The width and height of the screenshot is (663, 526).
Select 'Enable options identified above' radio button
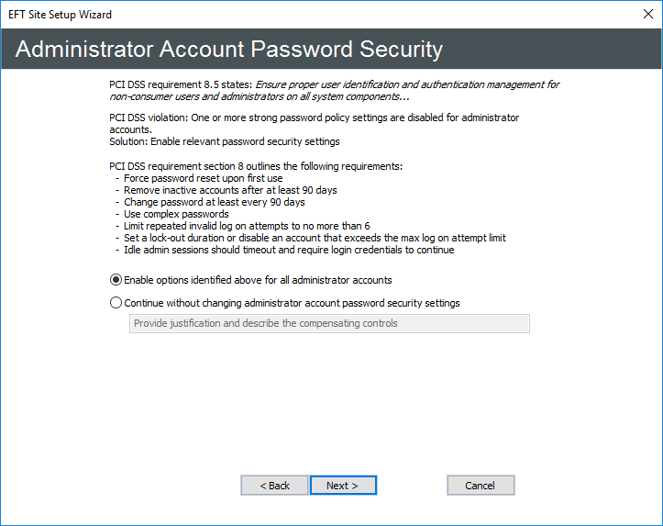(x=116, y=280)
